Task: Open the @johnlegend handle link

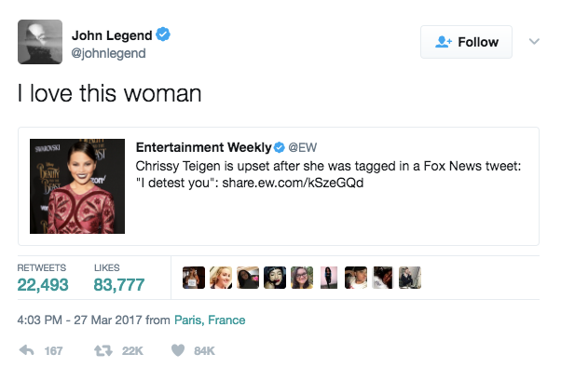Action: click(108, 53)
